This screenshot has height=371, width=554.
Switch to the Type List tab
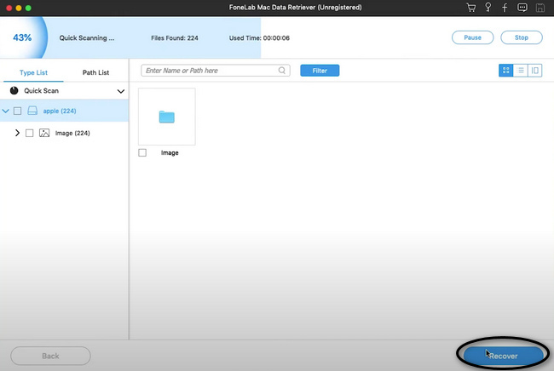click(33, 72)
